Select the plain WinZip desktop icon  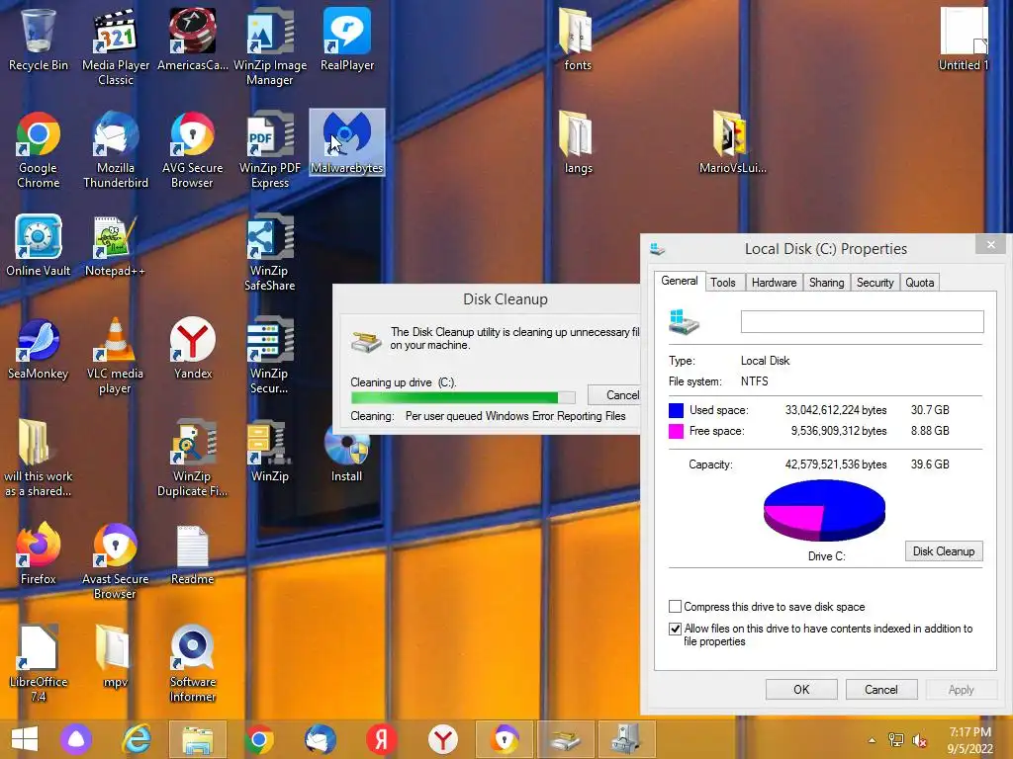tap(269, 452)
